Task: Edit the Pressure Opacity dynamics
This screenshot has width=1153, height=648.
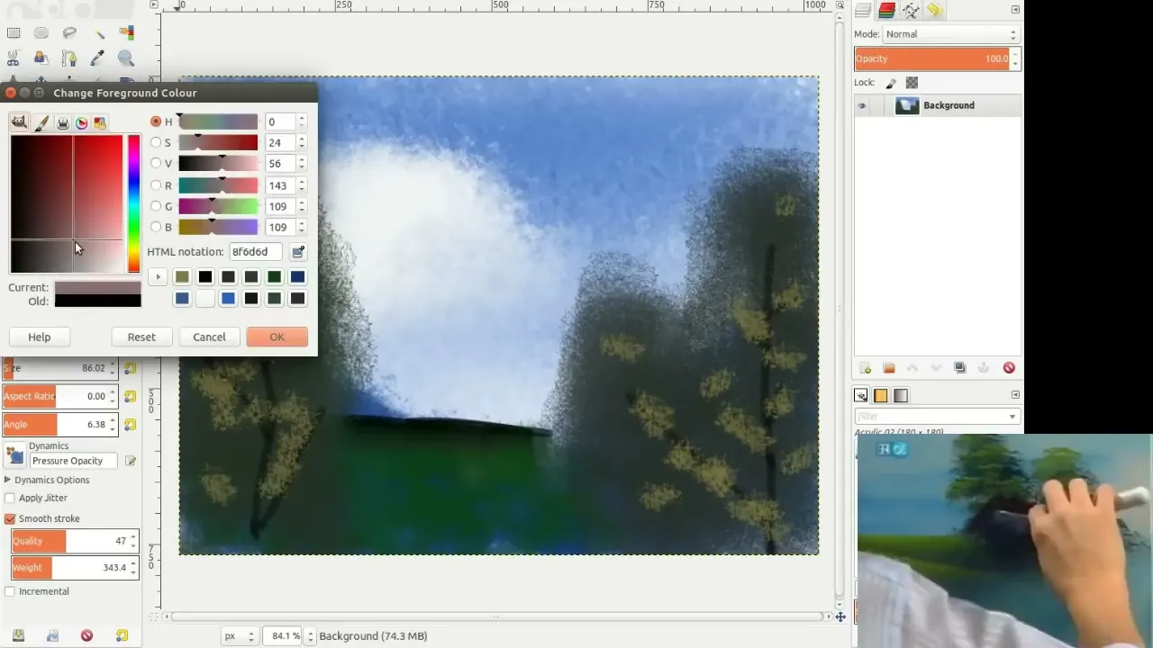Action: click(131, 461)
